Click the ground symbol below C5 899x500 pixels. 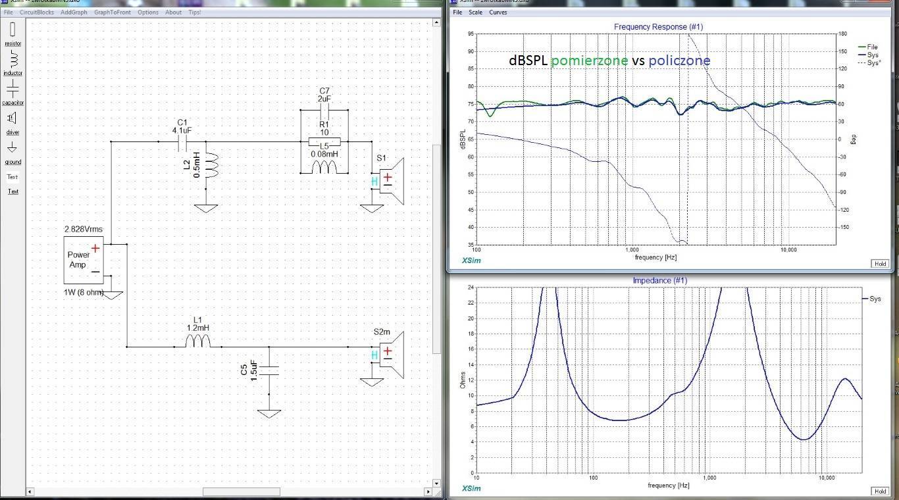269,414
